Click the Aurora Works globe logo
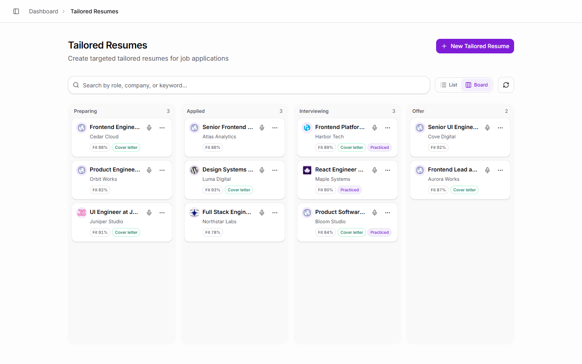Image resolution: width=582 pixels, height=364 pixels. [420, 170]
